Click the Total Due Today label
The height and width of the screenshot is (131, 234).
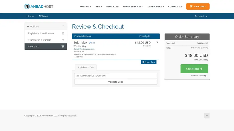[x=201, y=60]
